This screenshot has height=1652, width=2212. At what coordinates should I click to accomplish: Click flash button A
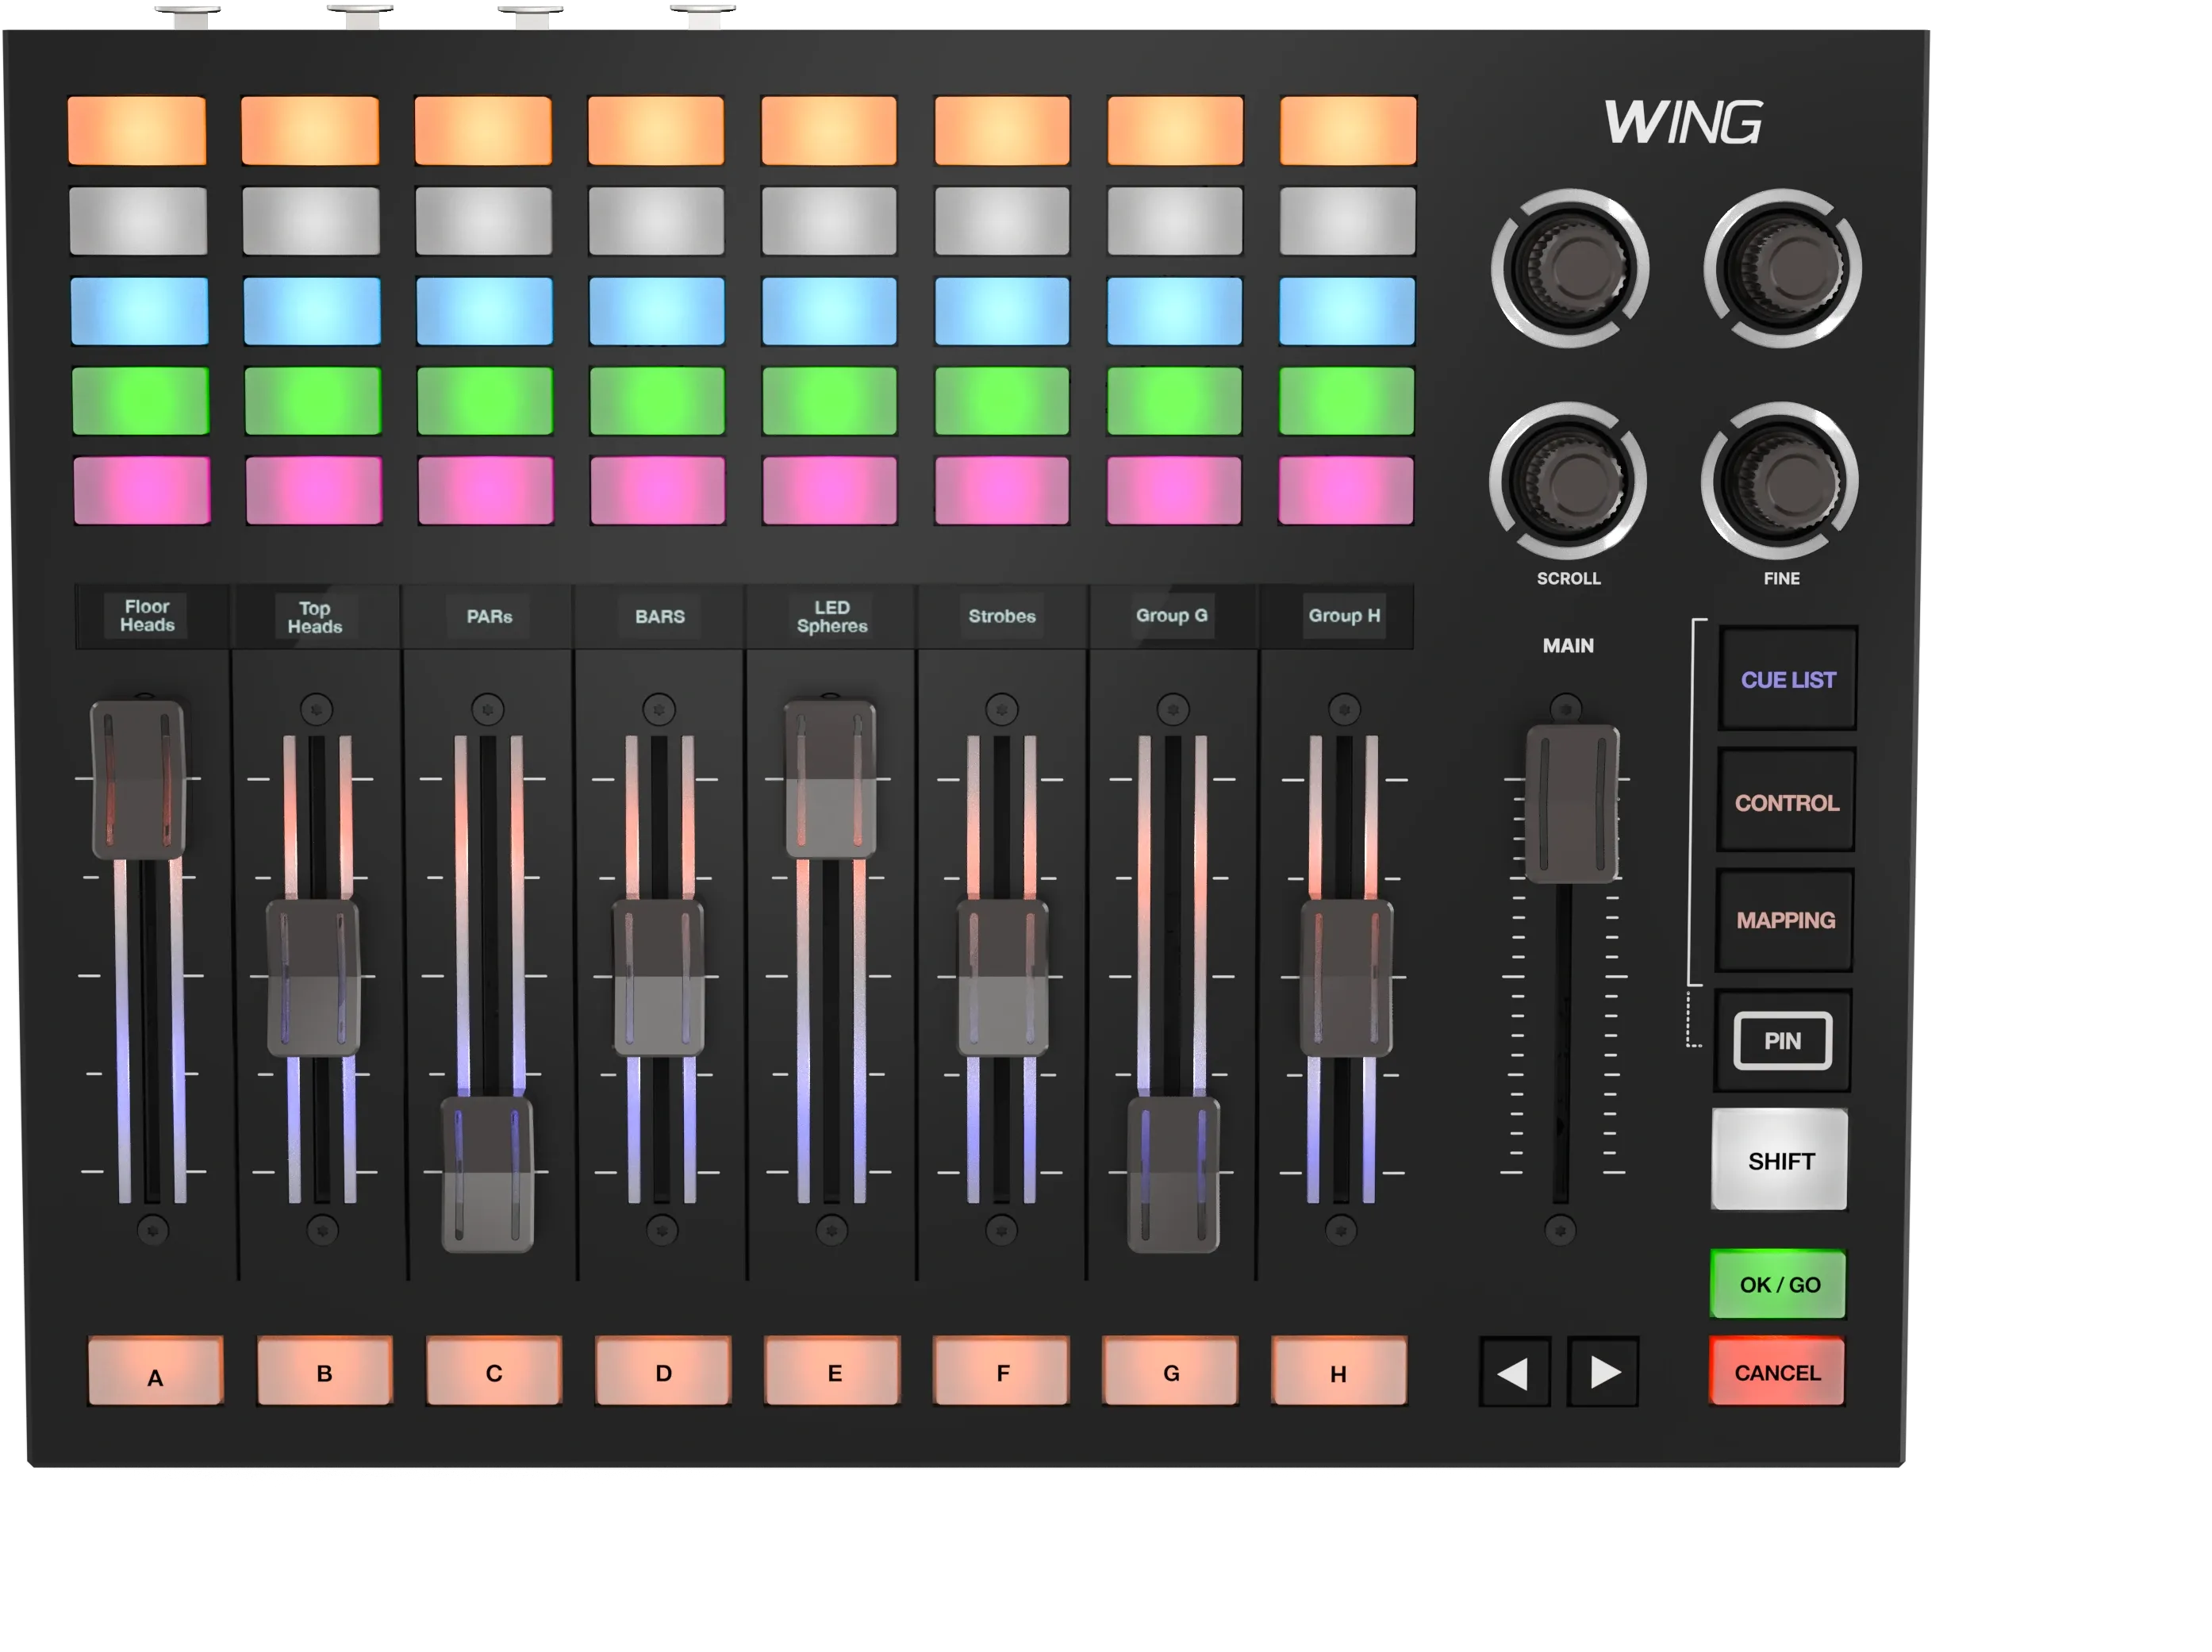click(156, 1371)
